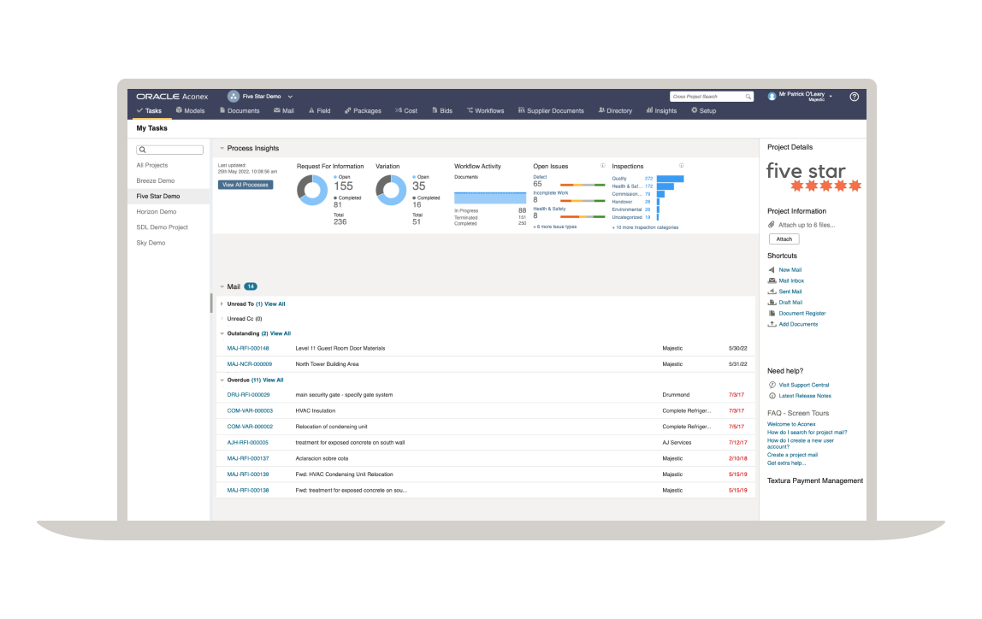Click the View All Processes button
The image size is (982, 619).
pyautogui.click(x=245, y=185)
